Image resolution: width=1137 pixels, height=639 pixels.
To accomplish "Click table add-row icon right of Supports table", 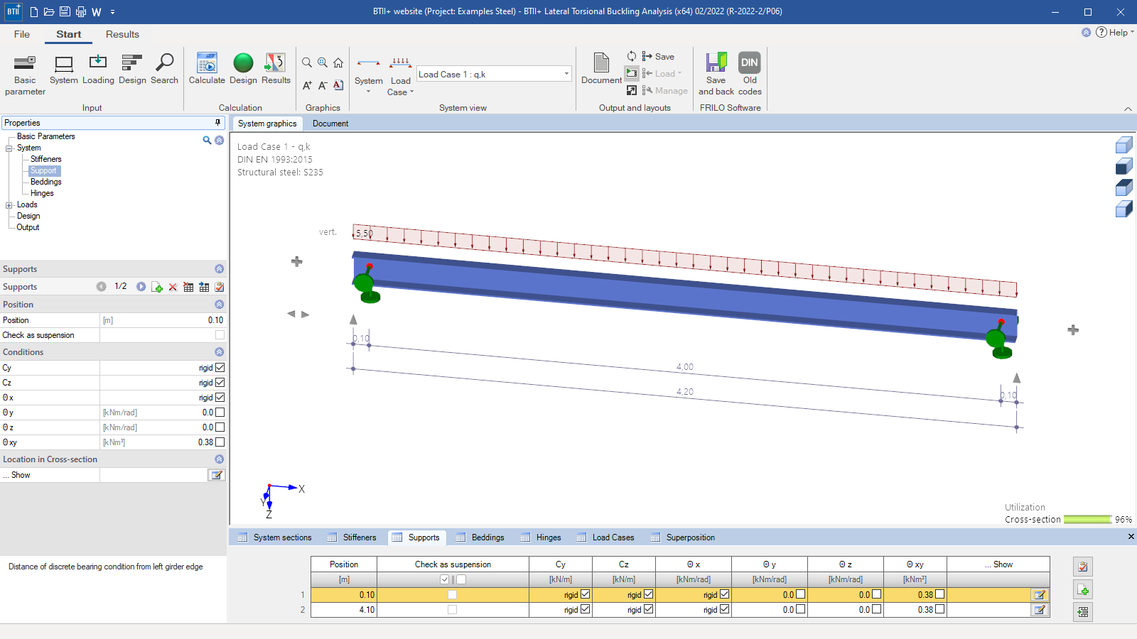I will pyautogui.click(x=1083, y=589).
